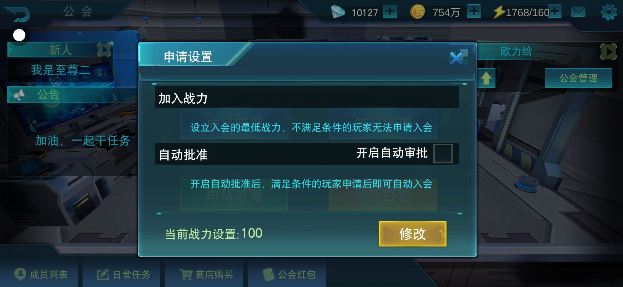
Task: Add diamonds with the plus icon
Action: pos(390,12)
